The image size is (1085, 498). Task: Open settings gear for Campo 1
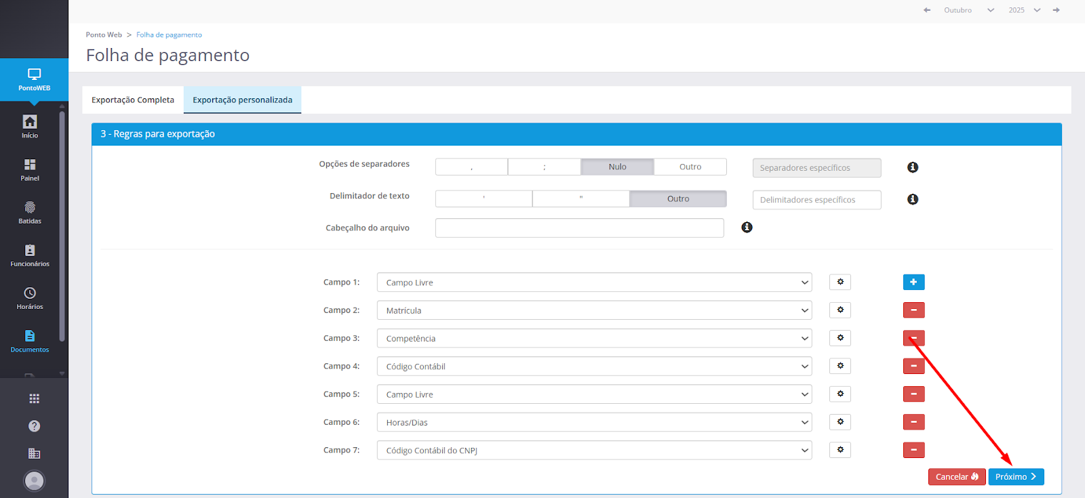click(x=840, y=282)
